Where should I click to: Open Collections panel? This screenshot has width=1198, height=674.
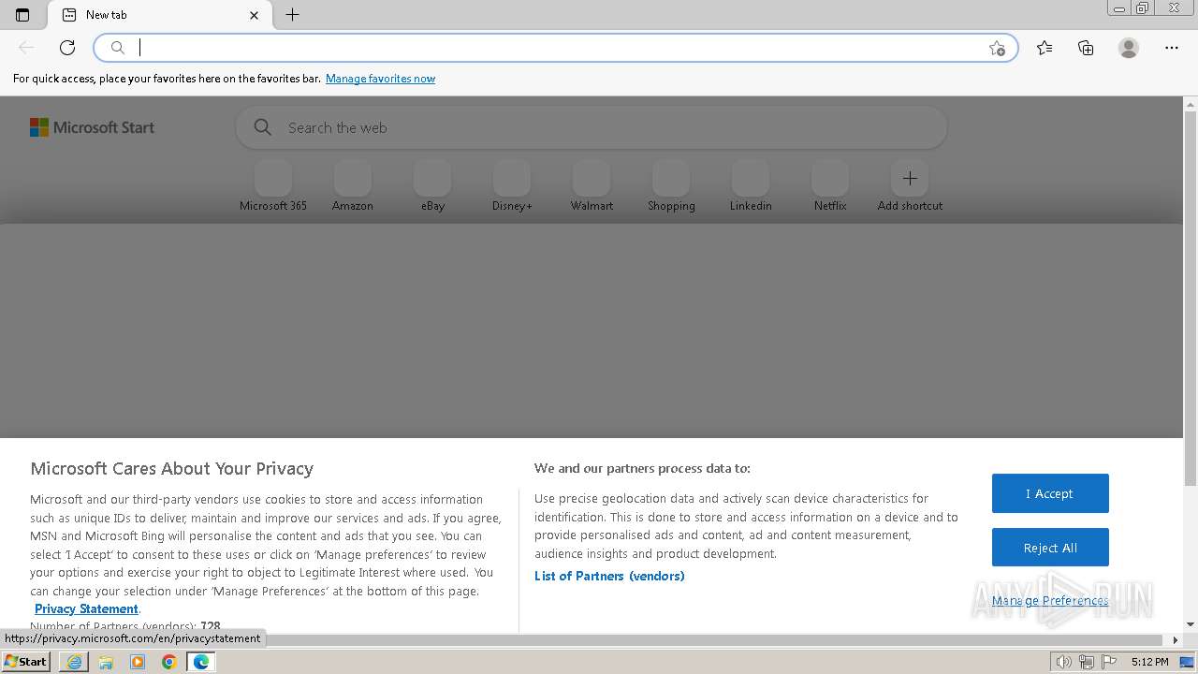[x=1086, y=48]
